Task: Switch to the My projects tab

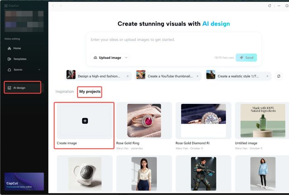Action: tap(90, 92)
